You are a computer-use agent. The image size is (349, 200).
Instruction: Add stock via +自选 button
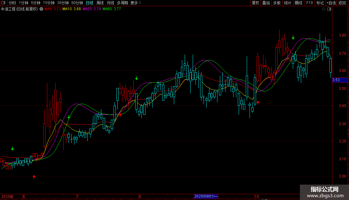331,3
